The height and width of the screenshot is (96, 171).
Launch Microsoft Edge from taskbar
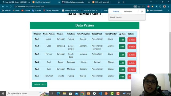[58, 94]
